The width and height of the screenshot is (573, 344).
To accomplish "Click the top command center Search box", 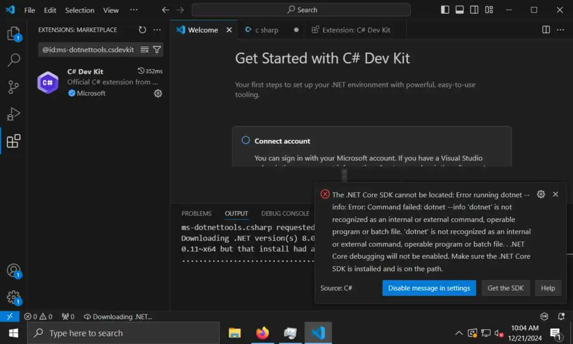I will [301, 10].
